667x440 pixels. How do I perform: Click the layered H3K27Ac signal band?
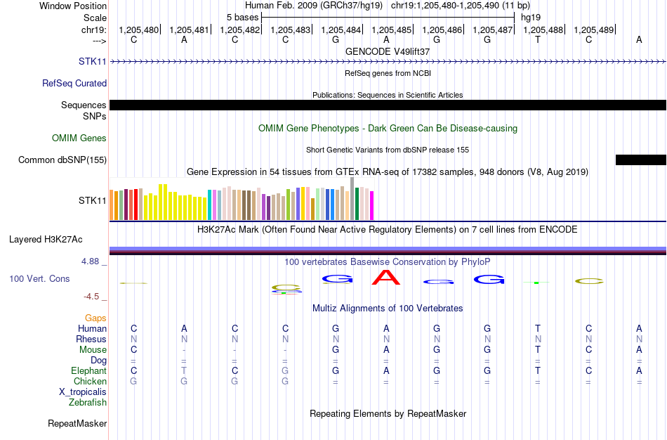tap(388, 250)
